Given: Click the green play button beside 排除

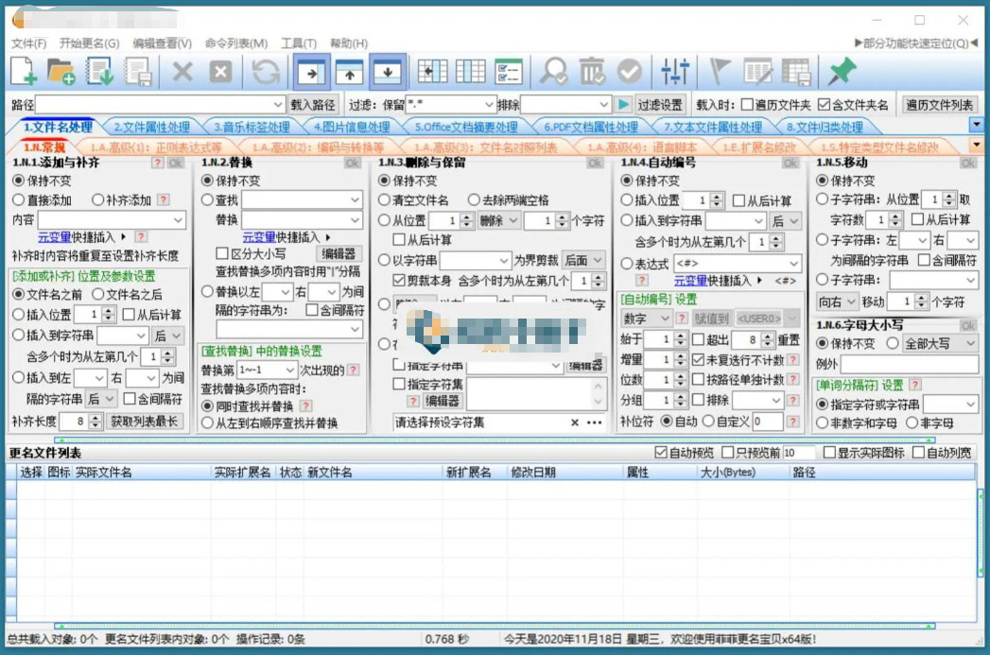Looking at the screenshot, I should click(624, 105).
